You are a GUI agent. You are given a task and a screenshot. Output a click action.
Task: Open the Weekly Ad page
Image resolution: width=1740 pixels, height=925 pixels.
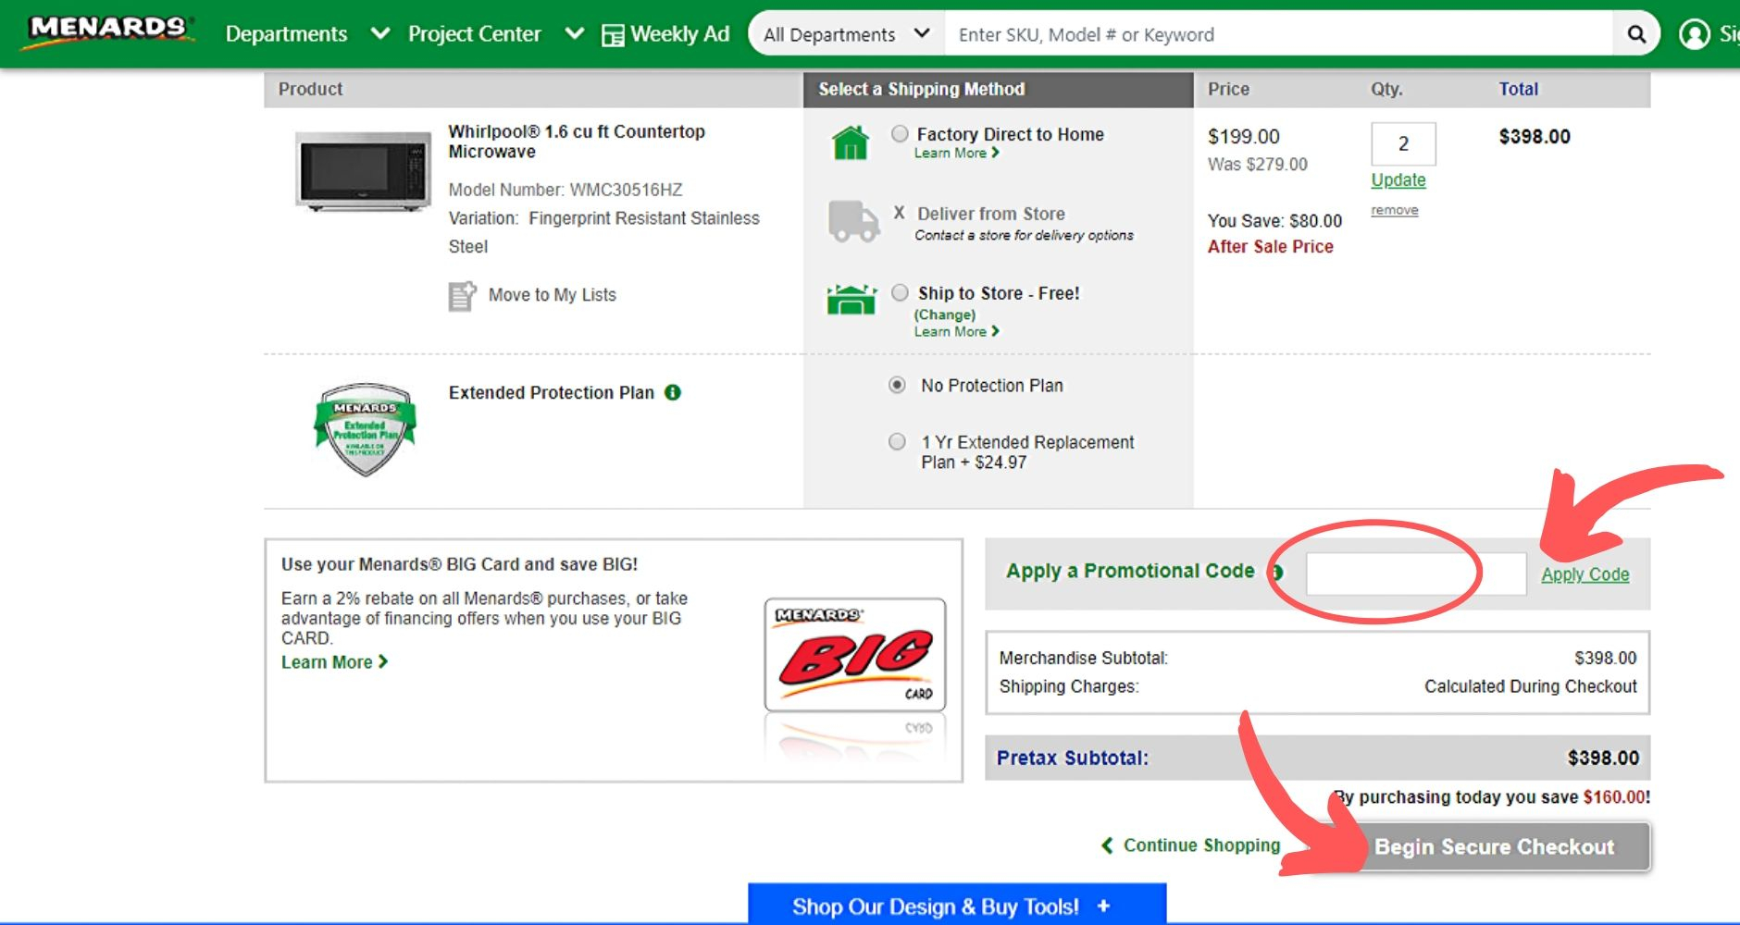[x=680, y=34]
